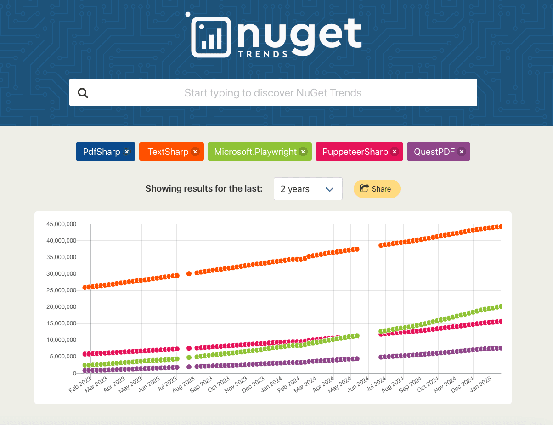Click the × icon on the PdfSharp tag

pos(126,152)
